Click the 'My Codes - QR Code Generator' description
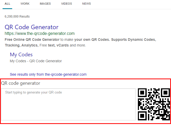171x125 pixels. (36, 61)
